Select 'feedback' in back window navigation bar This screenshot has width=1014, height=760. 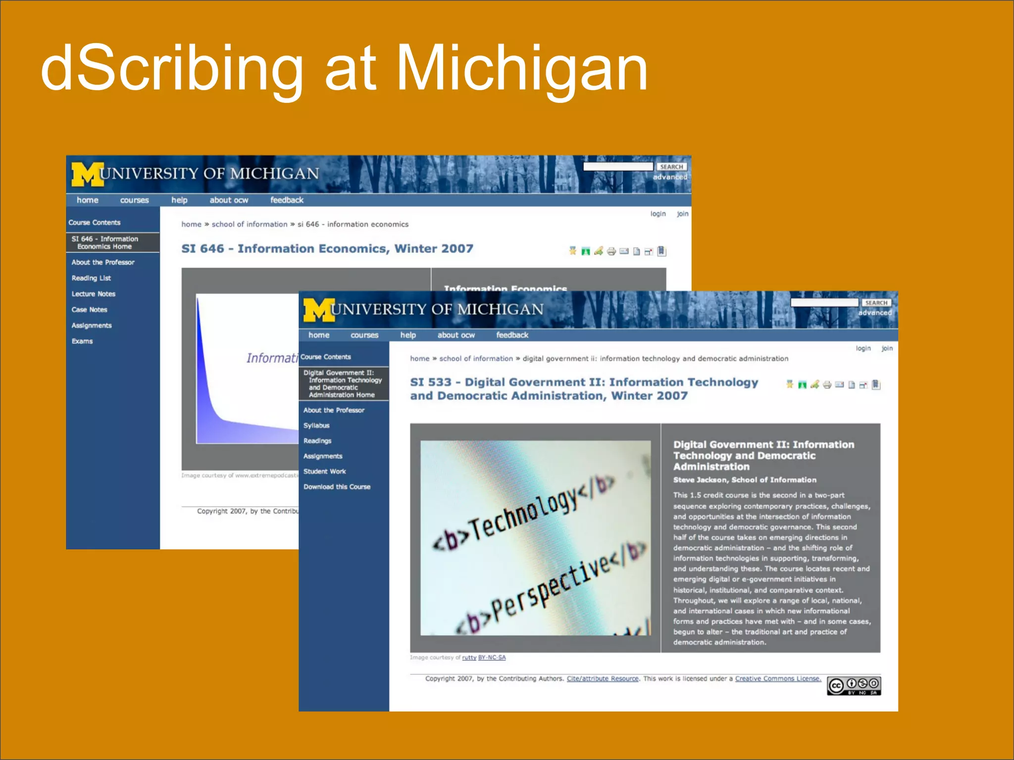coord(287,200)
